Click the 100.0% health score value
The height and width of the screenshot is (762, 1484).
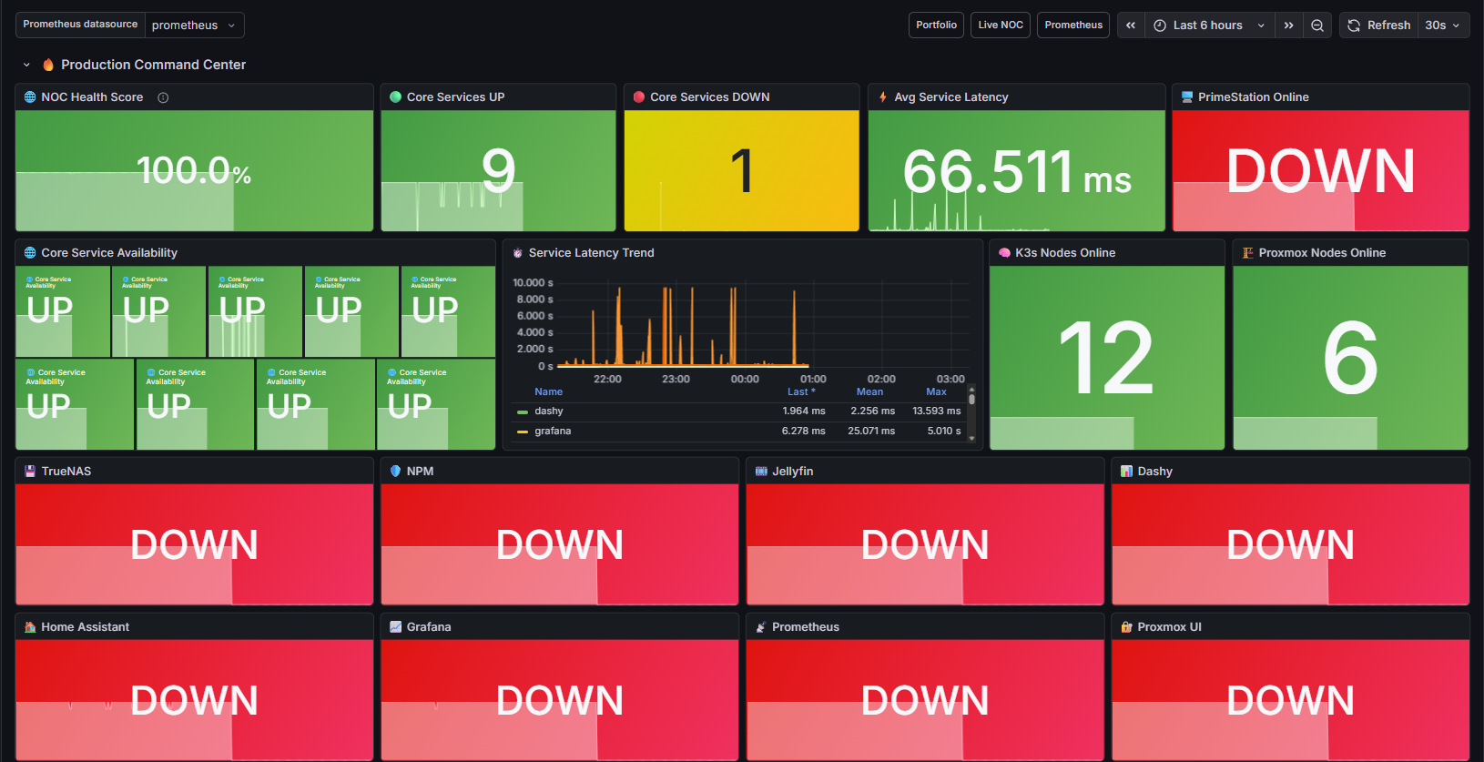coord(194,170)
